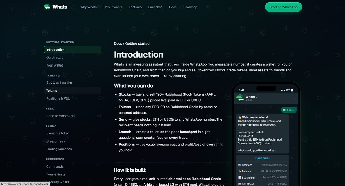This screenshot has height=186, width=345.
Task: Click the Balance money bag icon
Action: click(x=239, y=171)
